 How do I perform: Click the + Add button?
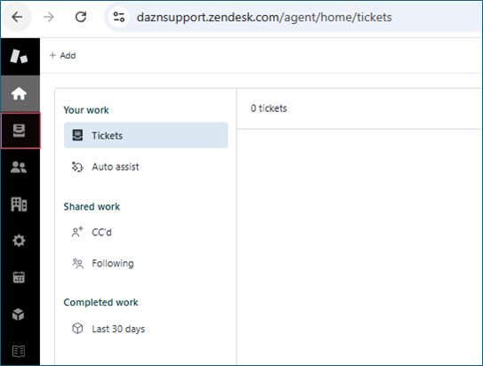(62, 56)
